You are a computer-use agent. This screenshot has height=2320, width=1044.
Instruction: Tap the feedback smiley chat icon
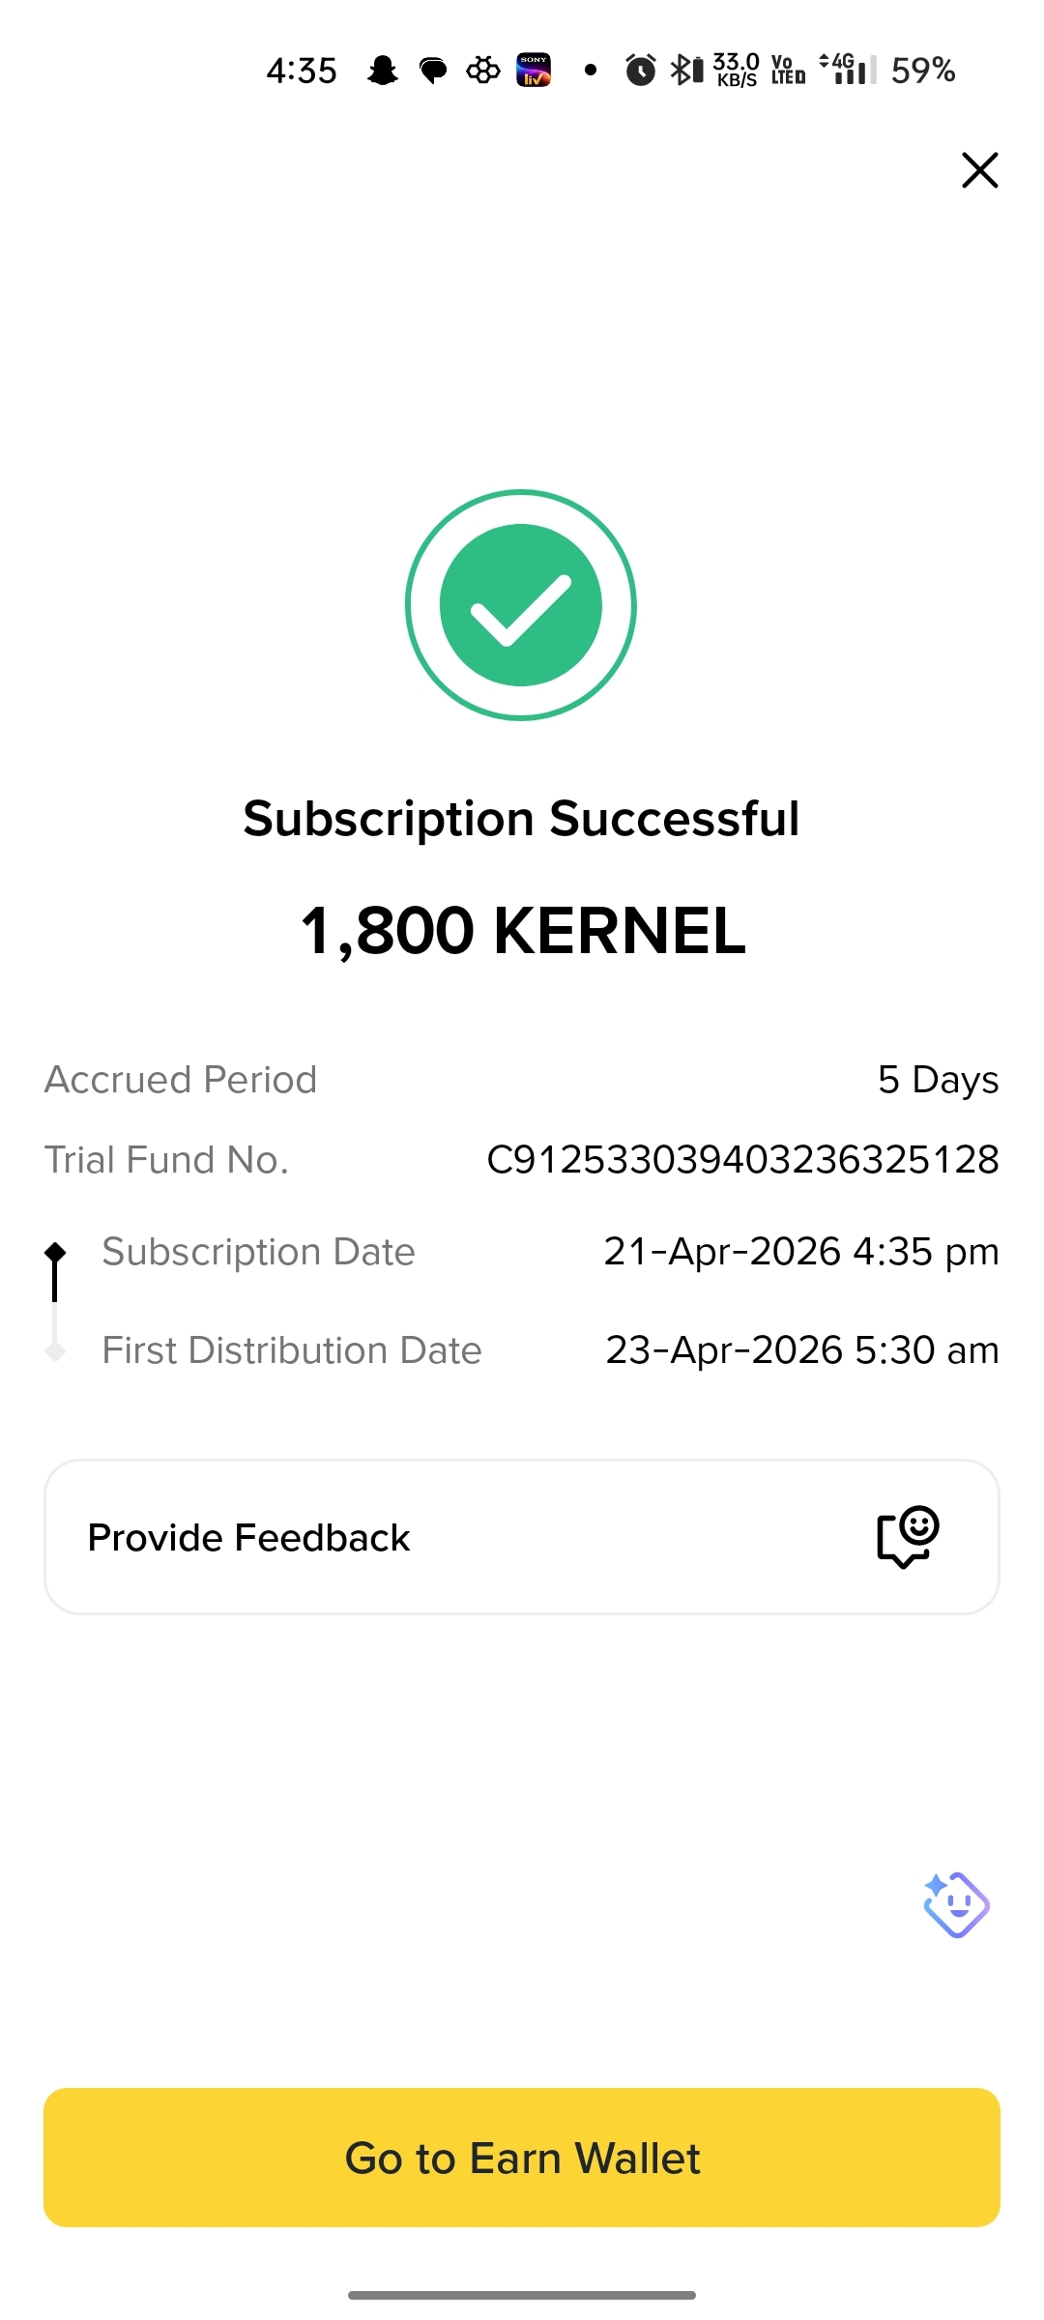(908, 1536)
